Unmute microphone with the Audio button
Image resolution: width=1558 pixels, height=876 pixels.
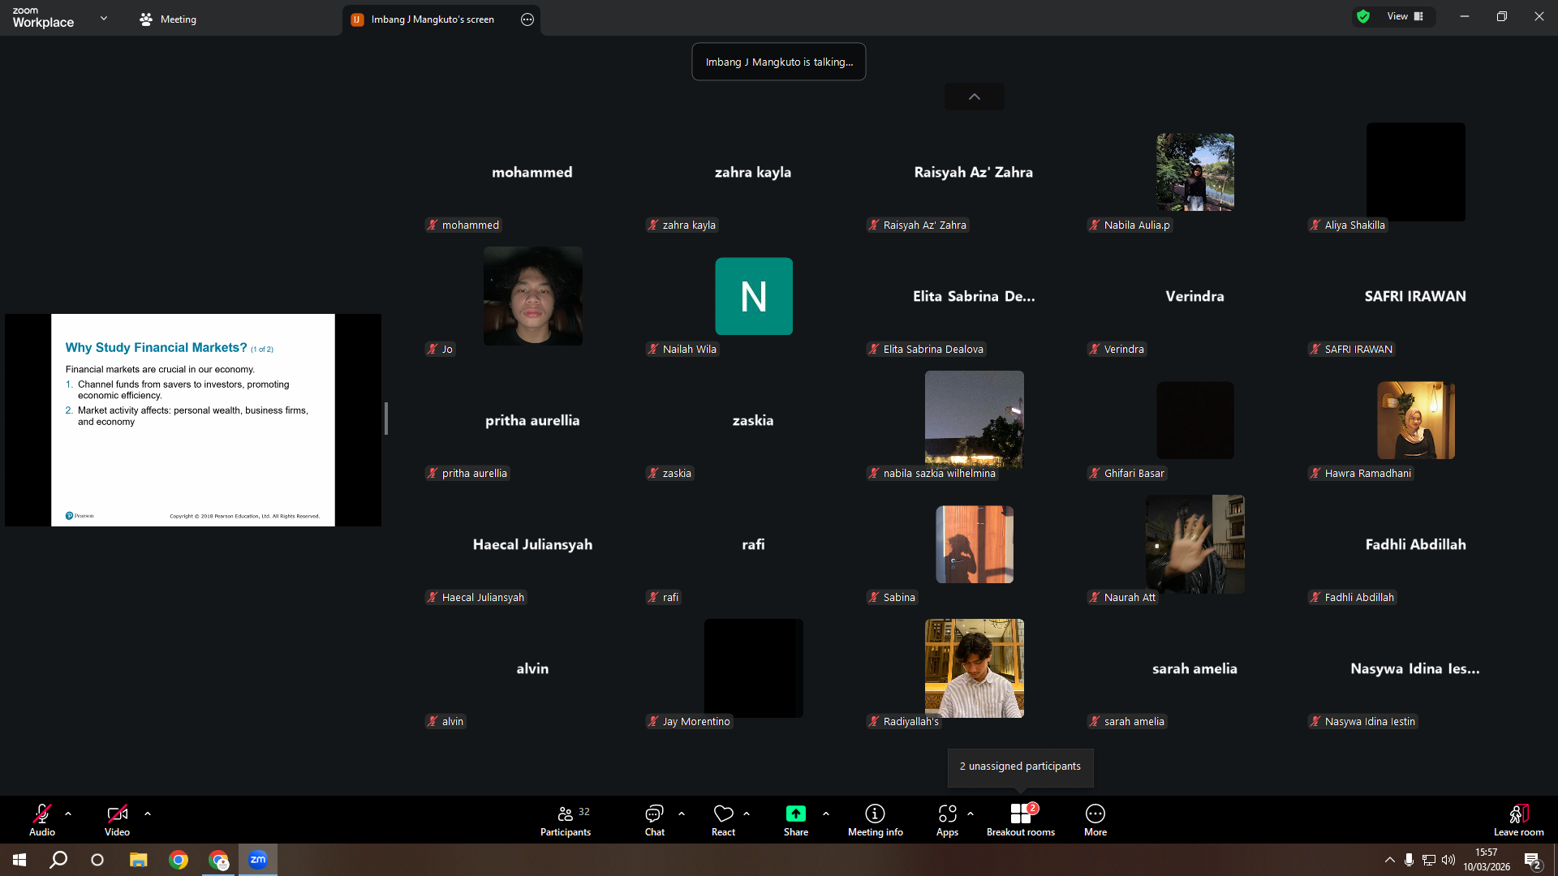click(42, 819)
